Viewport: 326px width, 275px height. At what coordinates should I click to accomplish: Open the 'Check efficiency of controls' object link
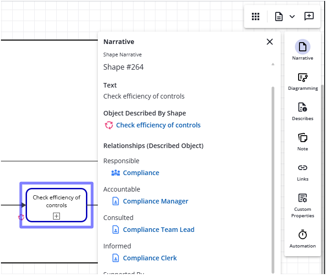[x=158, y=125]
